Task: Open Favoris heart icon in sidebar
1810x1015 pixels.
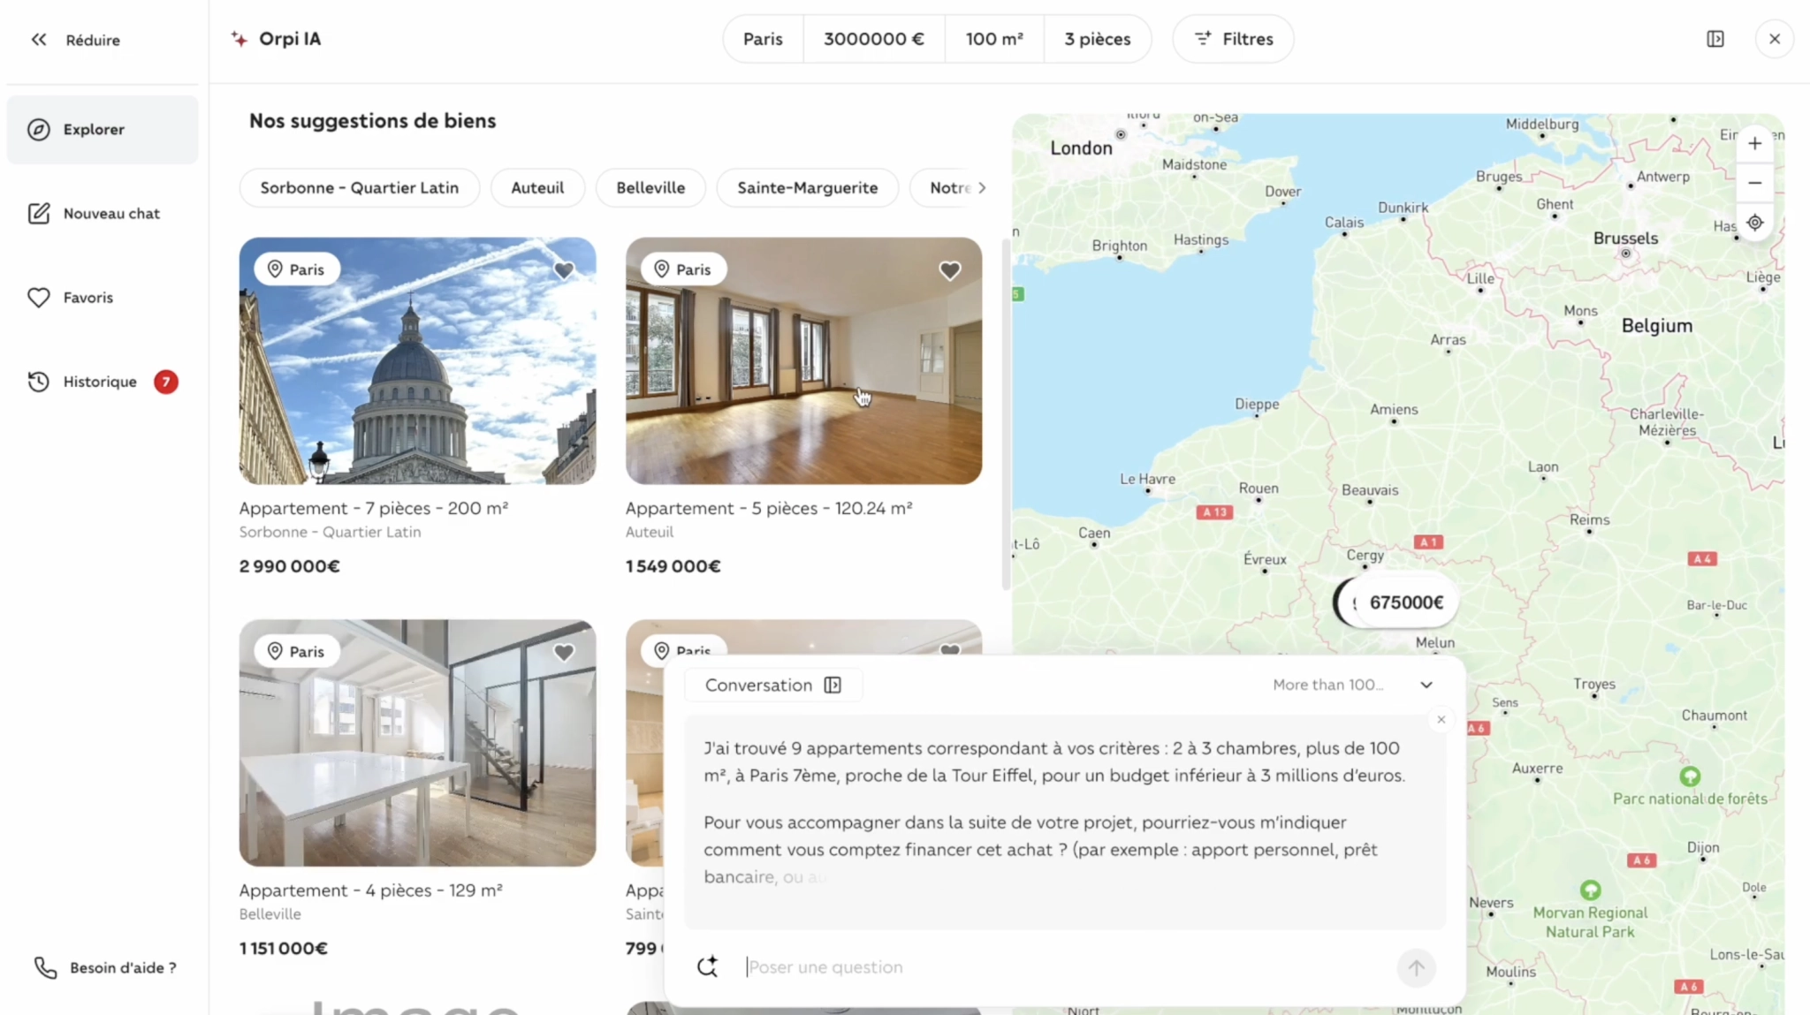Action: coord(38,298)
